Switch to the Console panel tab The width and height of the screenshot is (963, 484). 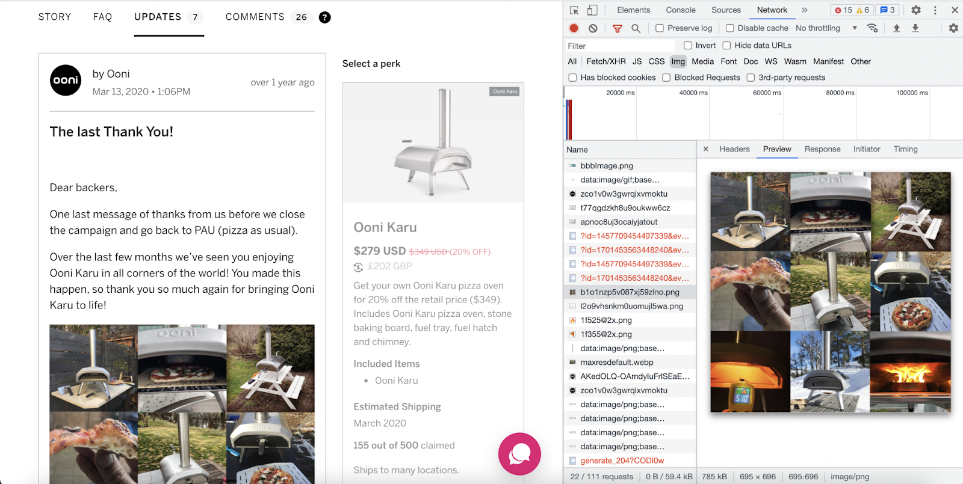click(681, 10)
